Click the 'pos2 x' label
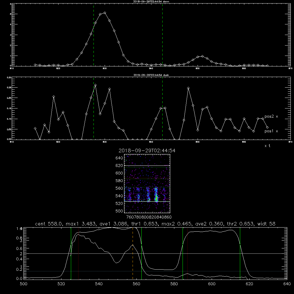294x294 pixels. (x=271, y=116)
